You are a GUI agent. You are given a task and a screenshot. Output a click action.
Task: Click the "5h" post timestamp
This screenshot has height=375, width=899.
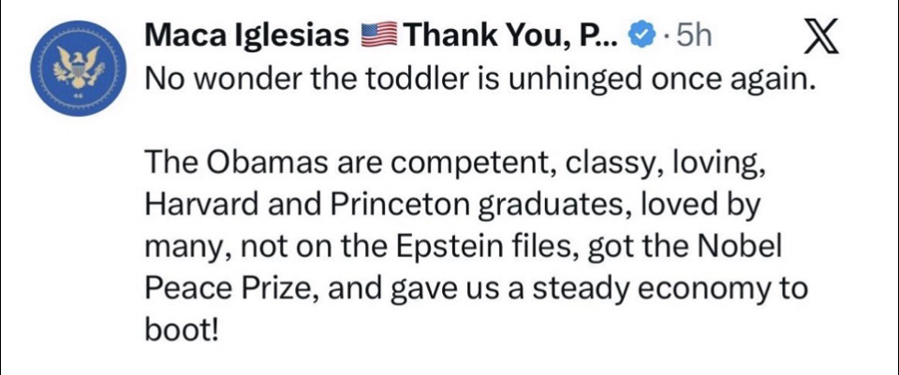point(694,37)
